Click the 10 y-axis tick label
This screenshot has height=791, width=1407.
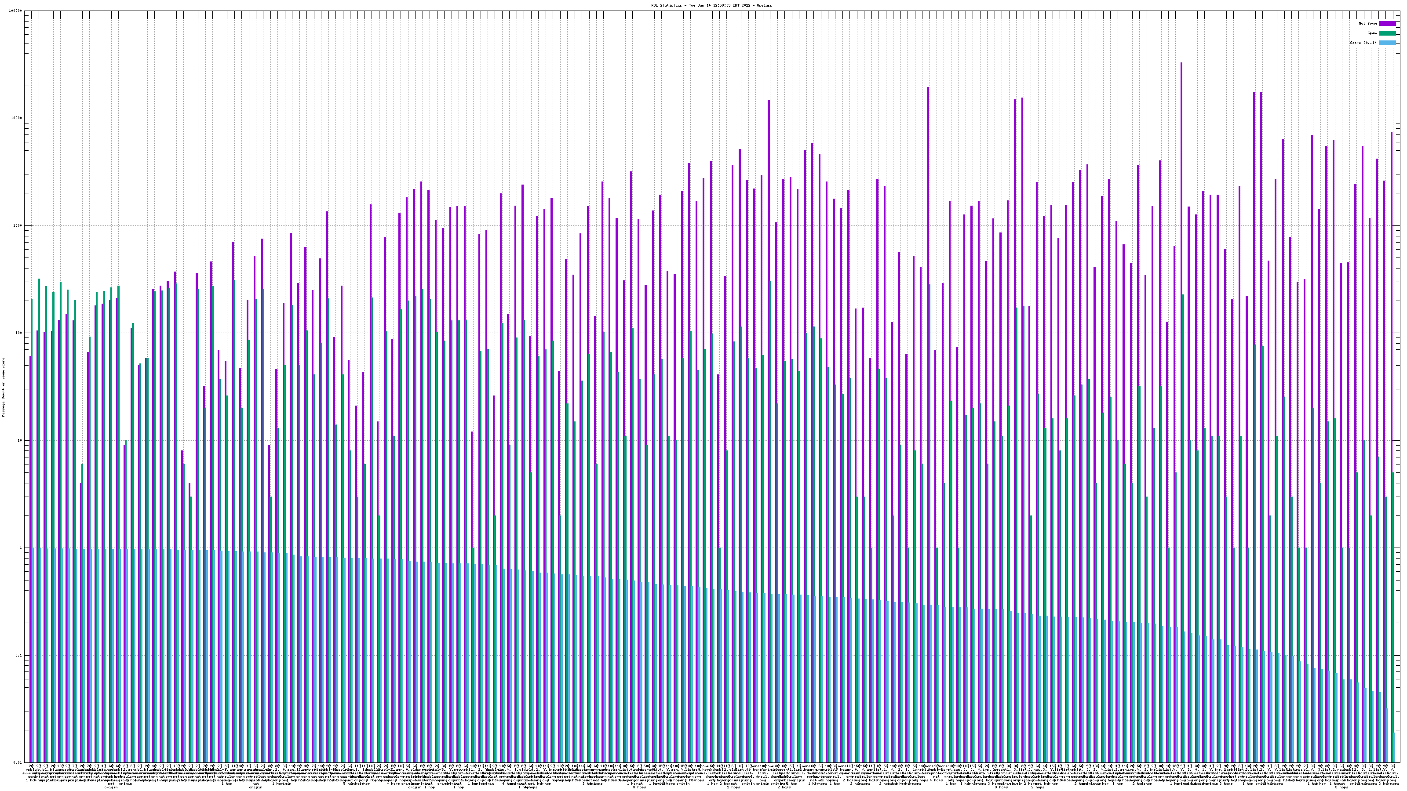click(x=20, y=440)
